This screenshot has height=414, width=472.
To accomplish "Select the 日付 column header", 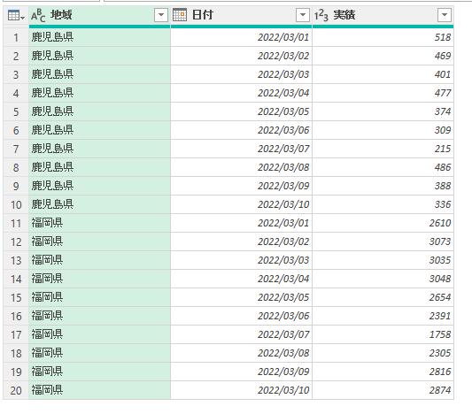I will tap(242, 15).
